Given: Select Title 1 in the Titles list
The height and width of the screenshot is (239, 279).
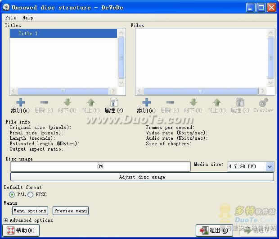Looking at the screenshot, I should tap(63, 34).
